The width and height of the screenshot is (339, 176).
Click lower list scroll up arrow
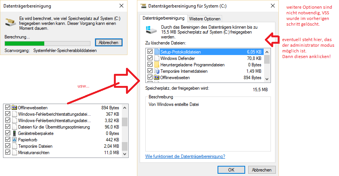pos(124,108)
